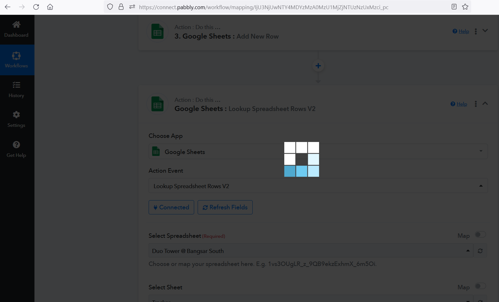Open three-dot menu for Add New Row step

pyautogui.click(x=476, y=31)
